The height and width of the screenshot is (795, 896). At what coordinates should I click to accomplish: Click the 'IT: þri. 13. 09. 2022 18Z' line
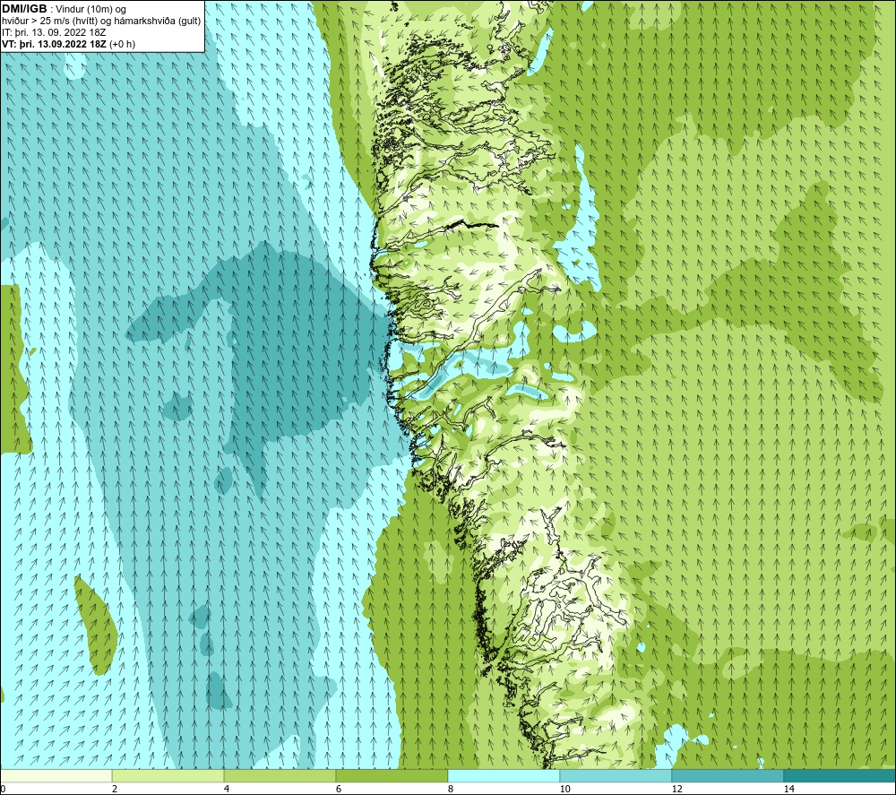click(x=54, y=32)
